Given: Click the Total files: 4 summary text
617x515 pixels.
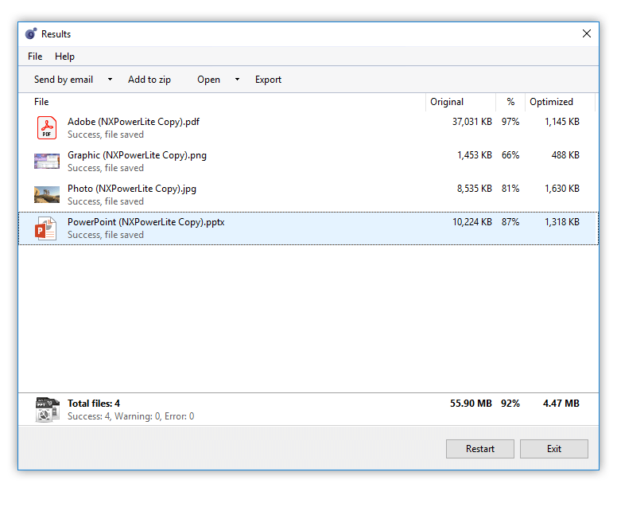Looking at the screenshot, I should click(x=94, y=404).
